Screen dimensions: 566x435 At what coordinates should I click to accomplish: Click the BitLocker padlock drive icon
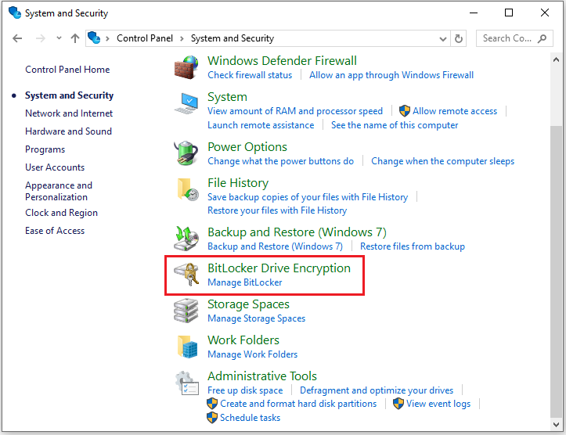(186, 275)
